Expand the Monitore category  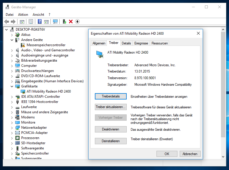pyautogui.click(x=12, y=122)
